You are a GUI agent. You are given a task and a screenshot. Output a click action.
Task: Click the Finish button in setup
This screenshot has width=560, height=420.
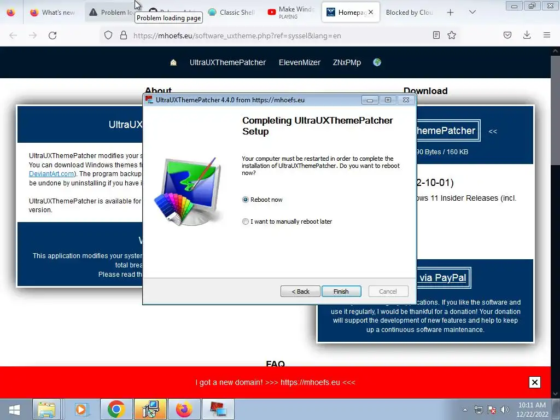(x=341, y=291)
